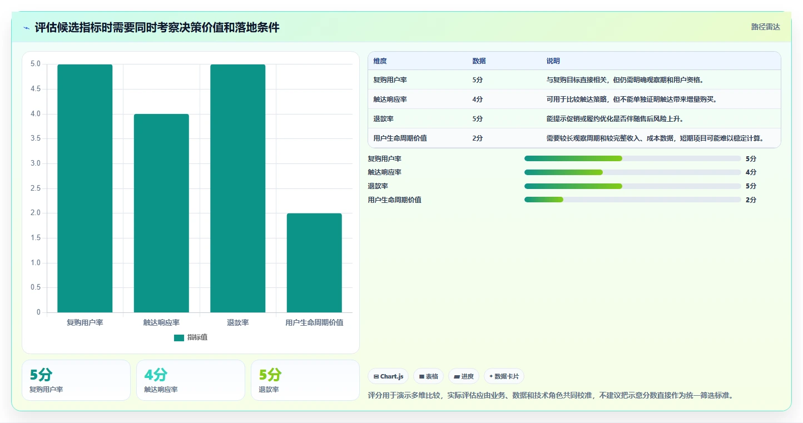The height and width of the screenshot is (423, 803).
Task: Click the 进度 tag icon
Action: (457, 376)
